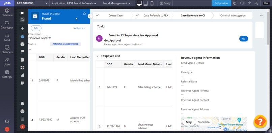
Task: Click Lead Memo Details header in Taxpayer List
Action: pyautogui.click(x=149, y=64)
